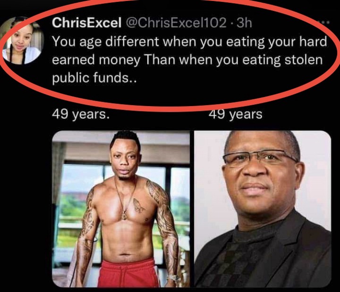Click the ChrisExcel display name
Screen dimensions: 340x292
(x=86, y=23)
